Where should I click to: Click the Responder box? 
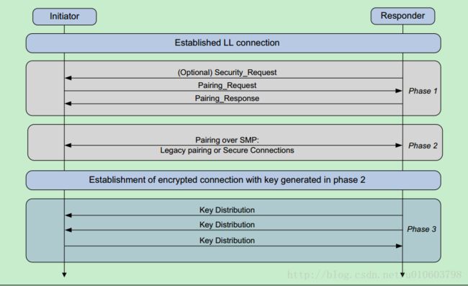pos(402,16)
